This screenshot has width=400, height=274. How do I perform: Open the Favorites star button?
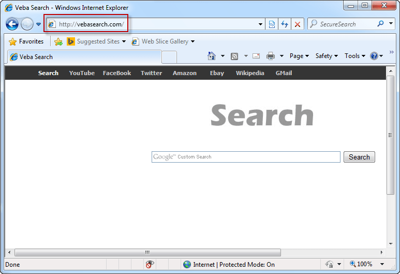click(x=26, y=41)
